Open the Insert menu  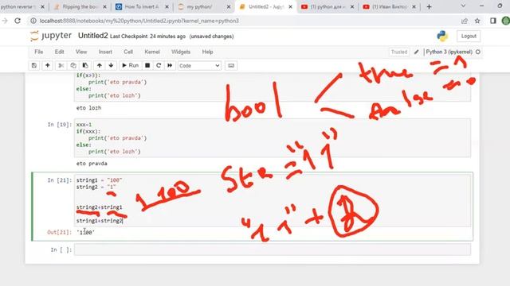coord(105,52)
